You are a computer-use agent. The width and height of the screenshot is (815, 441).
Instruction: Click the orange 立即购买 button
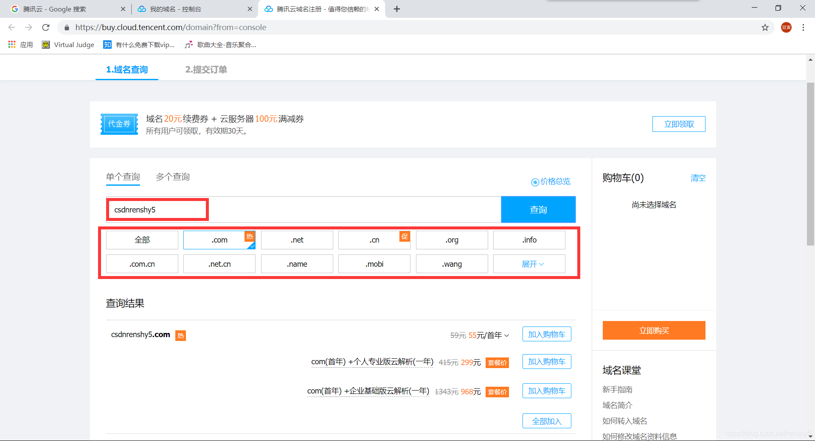[654, 330]
